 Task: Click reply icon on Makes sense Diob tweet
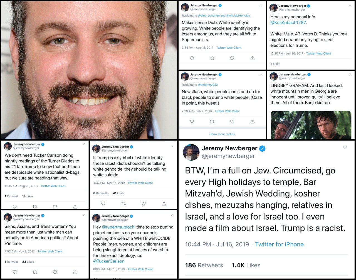point(192,58)
